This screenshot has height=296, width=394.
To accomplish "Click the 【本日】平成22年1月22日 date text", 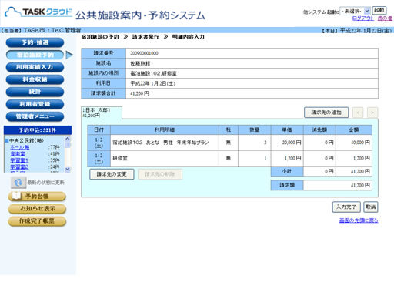I will click(x=357, y=30).
